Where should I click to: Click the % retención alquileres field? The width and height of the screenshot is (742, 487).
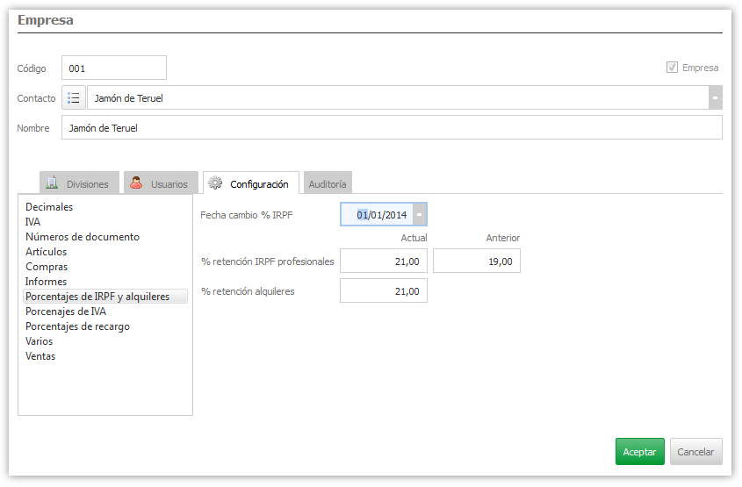click(x=383, y=290)
